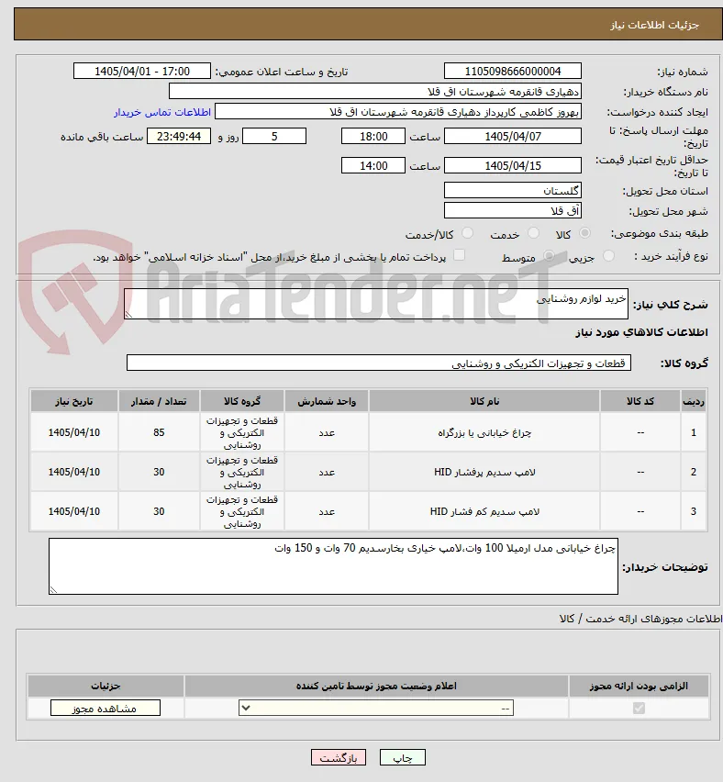723x782 pixels.
Task: Click the unit عدد in row 3
Action: click(x=327, y=511)
